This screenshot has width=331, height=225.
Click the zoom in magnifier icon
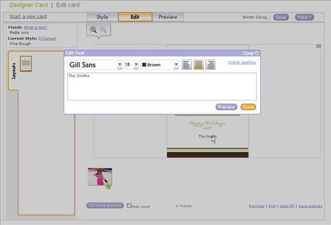click(x=93, y=29)
